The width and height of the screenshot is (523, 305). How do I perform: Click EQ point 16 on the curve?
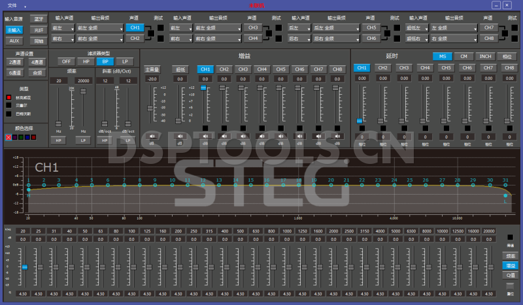(x=267, y=185)
